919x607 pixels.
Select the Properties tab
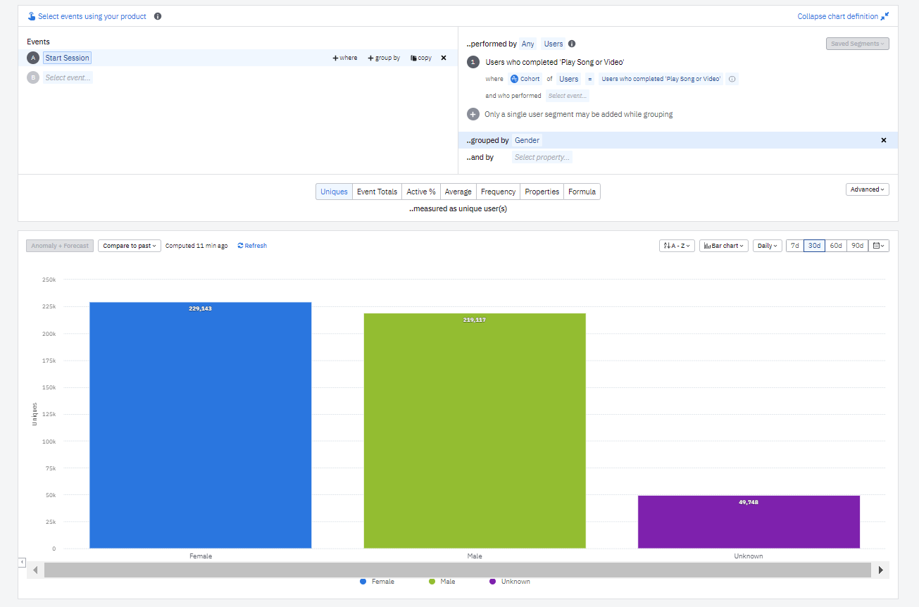542,192
